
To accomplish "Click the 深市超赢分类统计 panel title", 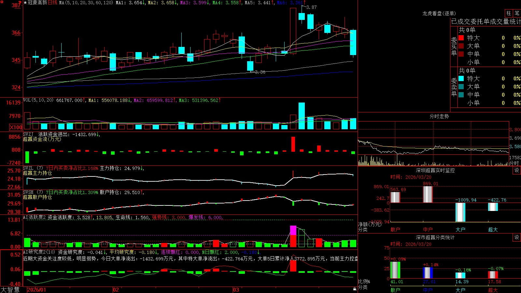I will coord(435,237).
